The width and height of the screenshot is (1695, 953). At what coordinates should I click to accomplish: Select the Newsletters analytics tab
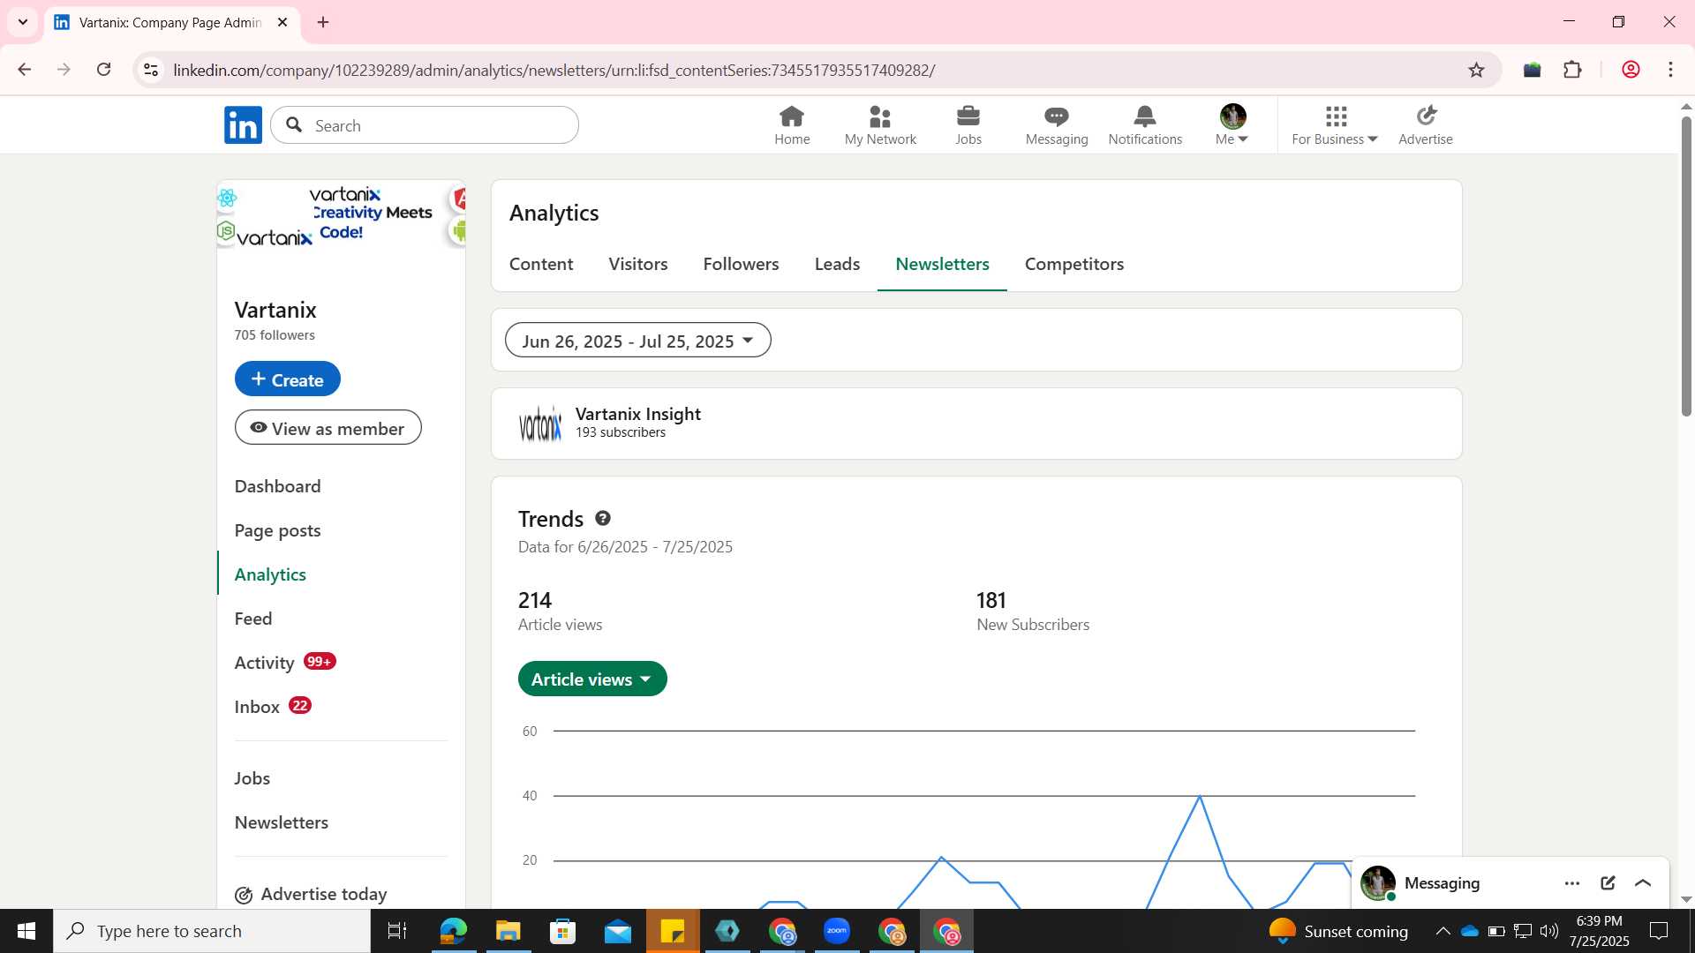pyautogui.click(x=942, y=265)
